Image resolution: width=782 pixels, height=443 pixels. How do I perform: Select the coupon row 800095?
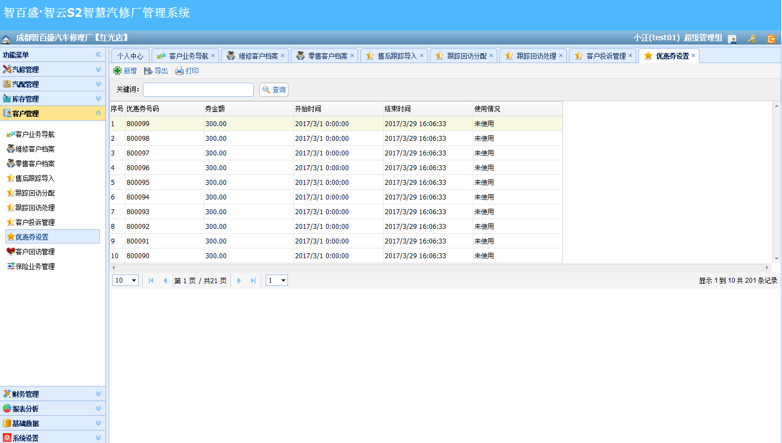pos(336,182)
